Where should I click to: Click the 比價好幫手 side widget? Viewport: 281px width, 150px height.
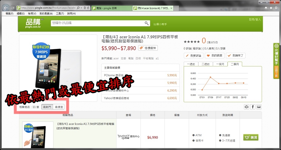click(x=276, y=61)
